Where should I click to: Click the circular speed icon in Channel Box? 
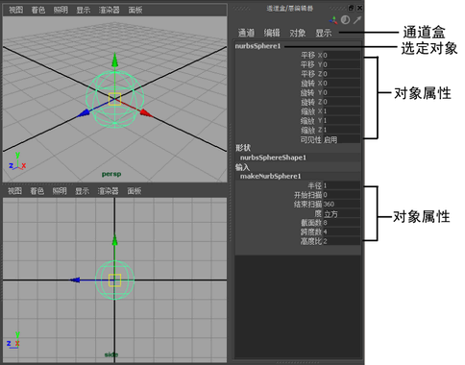coord(345,20)
